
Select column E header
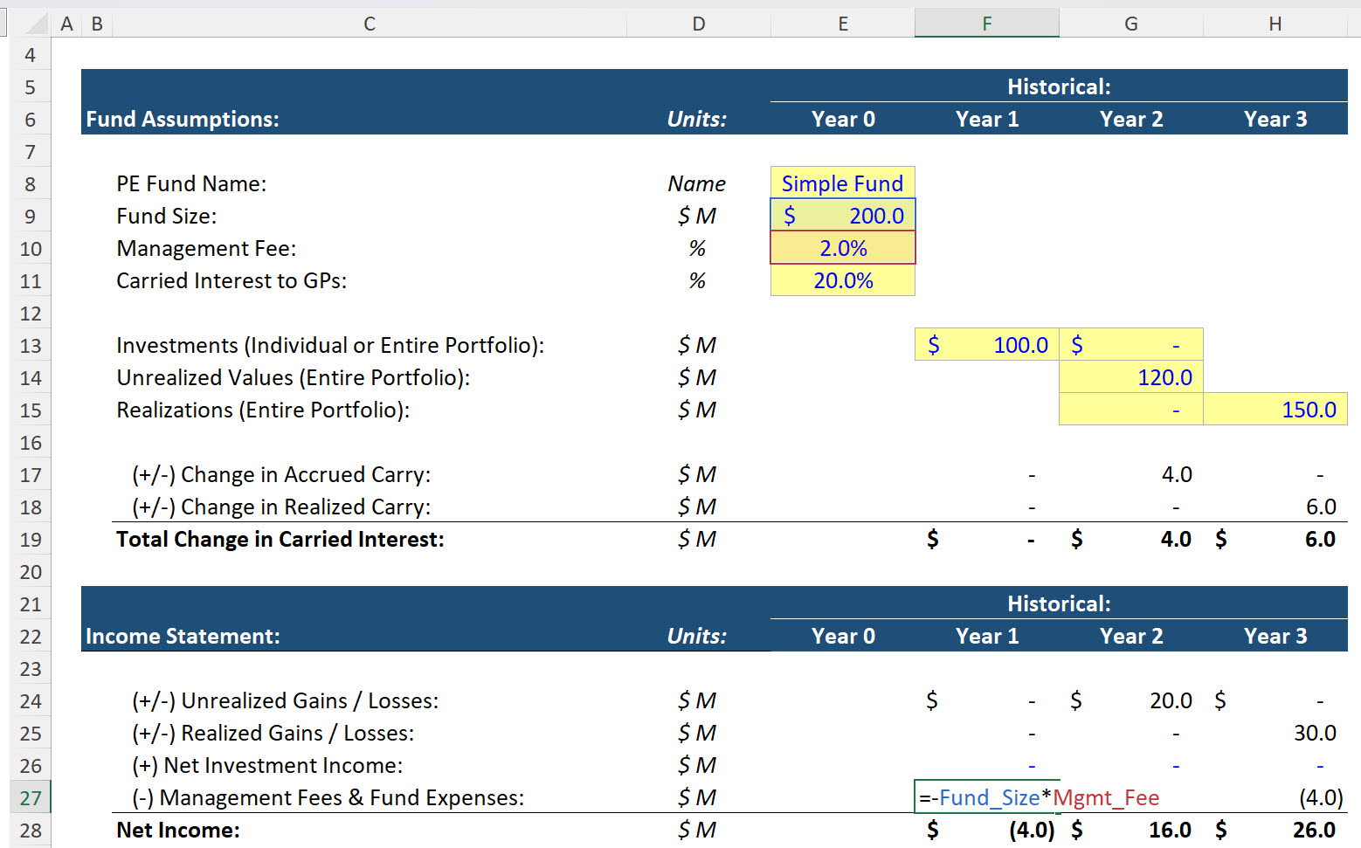pyautogui.click(x=843, y=24)
